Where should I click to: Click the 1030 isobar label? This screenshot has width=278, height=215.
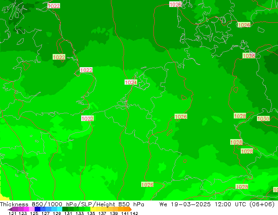point(263,118)
